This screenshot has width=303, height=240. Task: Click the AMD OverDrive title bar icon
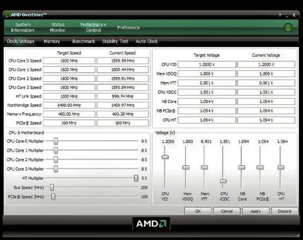tap(8, 14)
